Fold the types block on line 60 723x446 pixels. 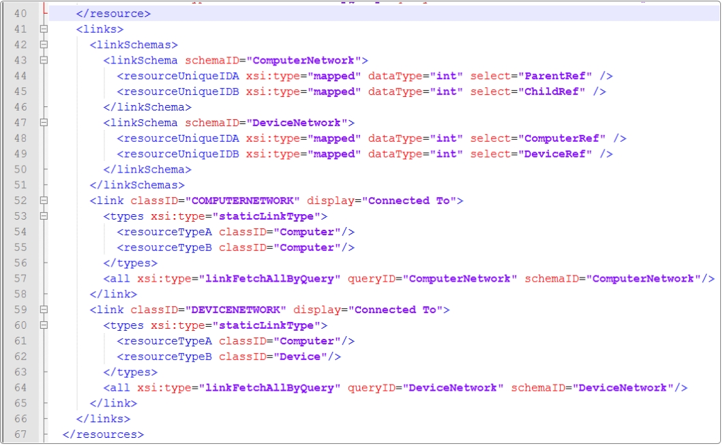[44, 326]
